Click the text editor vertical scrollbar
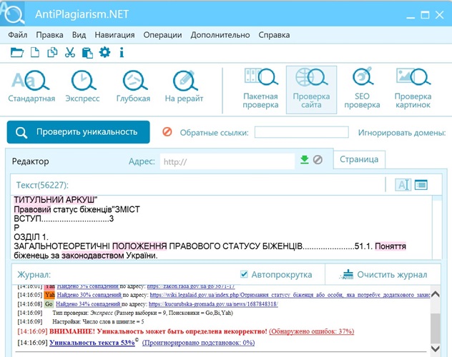452x357 pixels. pos(437,227)
